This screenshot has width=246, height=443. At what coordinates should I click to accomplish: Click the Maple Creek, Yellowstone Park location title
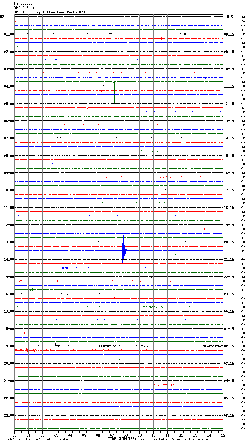coord(50,12)
